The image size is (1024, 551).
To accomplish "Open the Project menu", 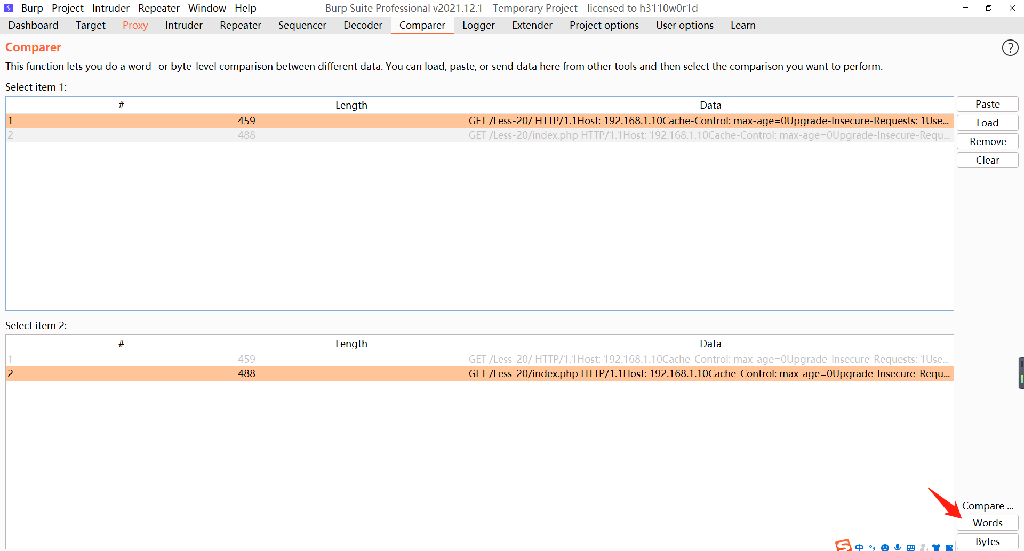I will (68, 8).
